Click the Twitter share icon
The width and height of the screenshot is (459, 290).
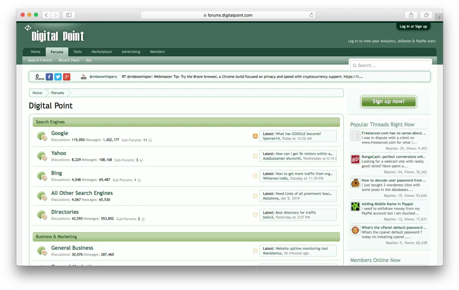[58, 77]
